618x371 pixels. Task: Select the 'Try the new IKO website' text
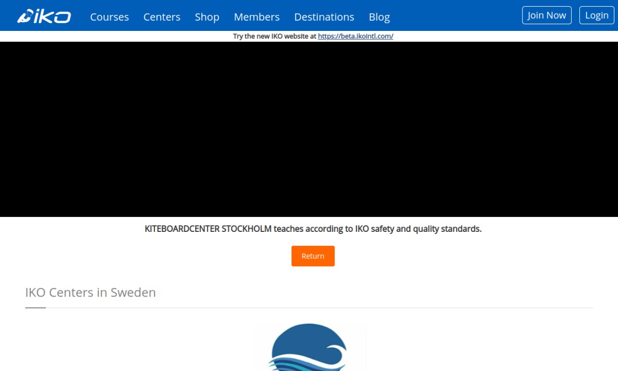click(275, 36)
